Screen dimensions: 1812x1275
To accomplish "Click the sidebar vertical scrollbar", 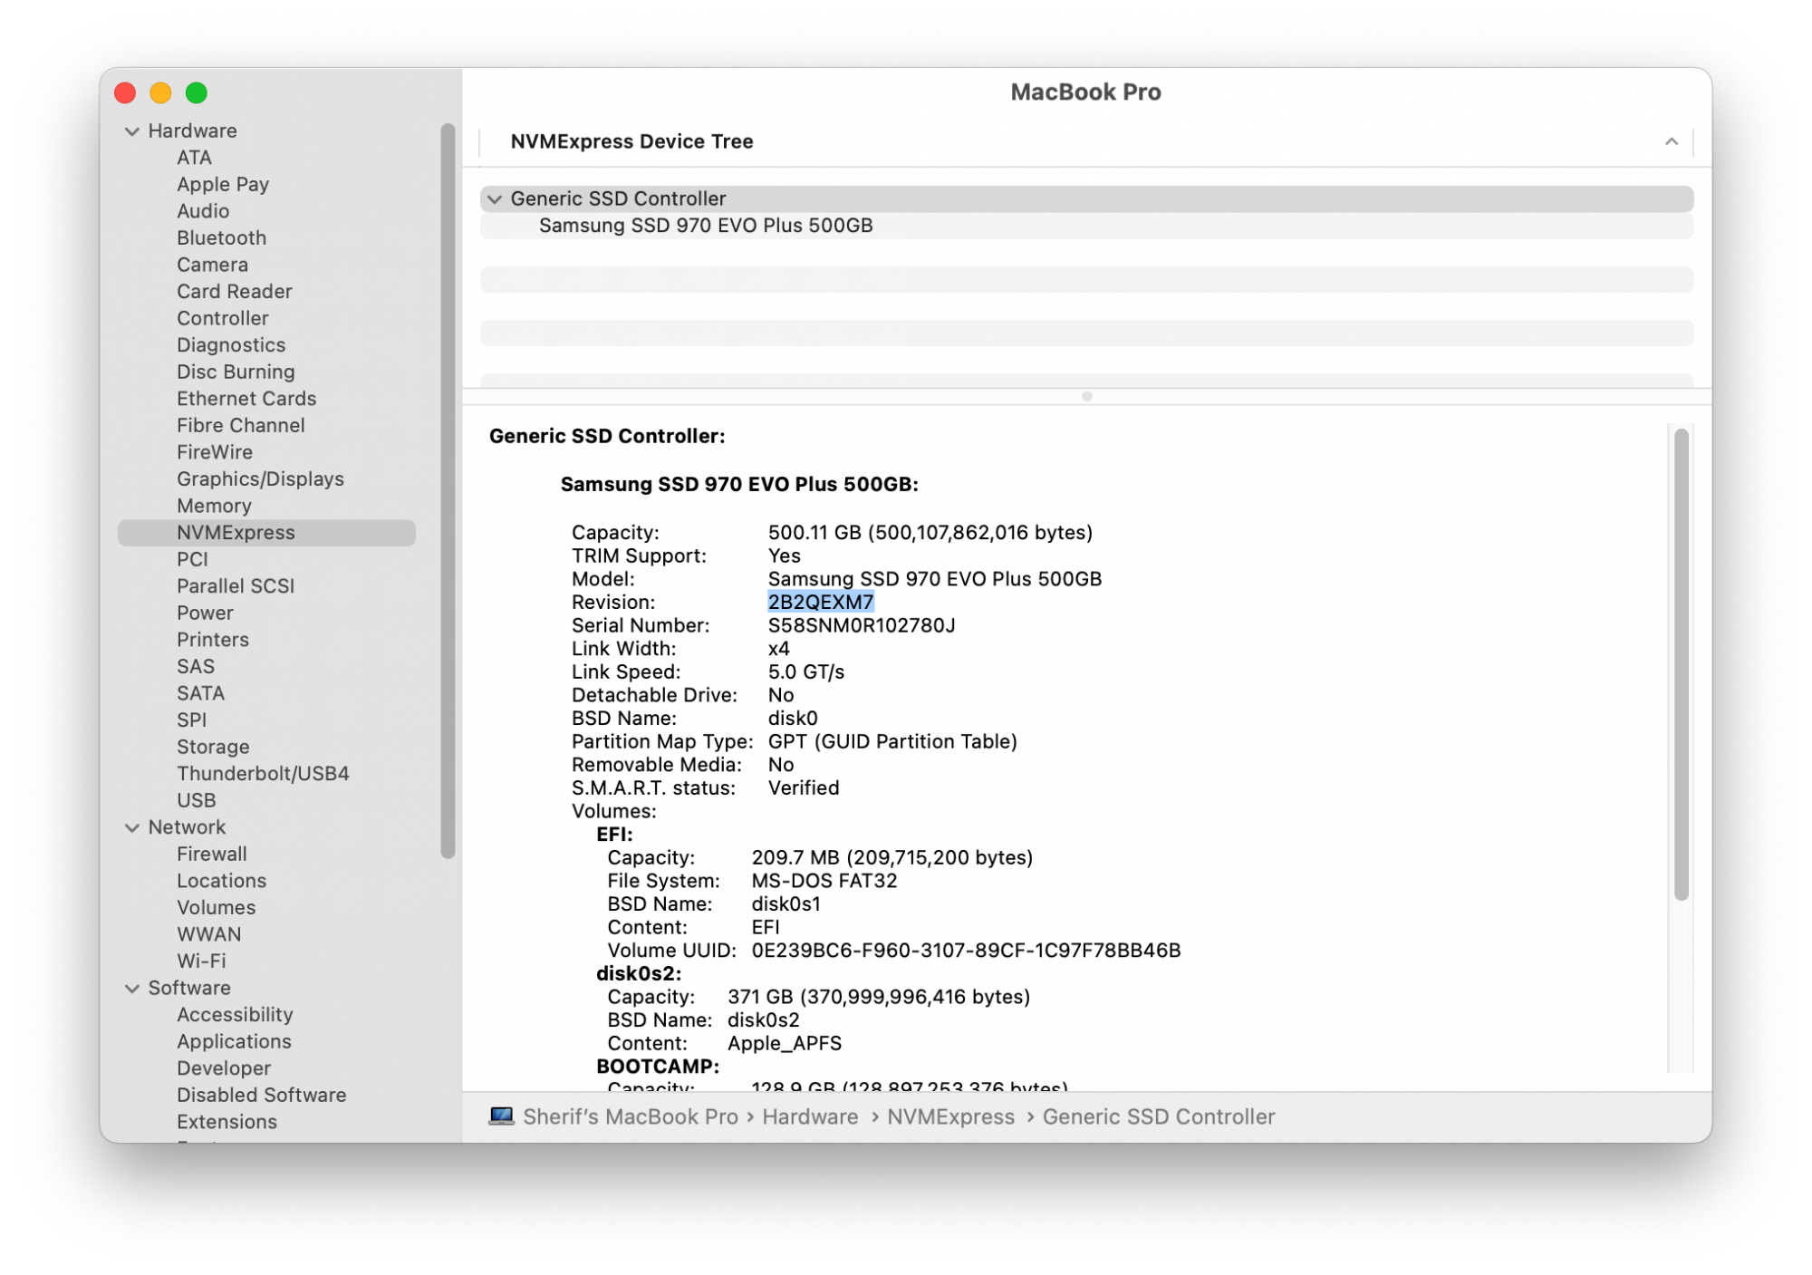I will [x=448, y=489].
